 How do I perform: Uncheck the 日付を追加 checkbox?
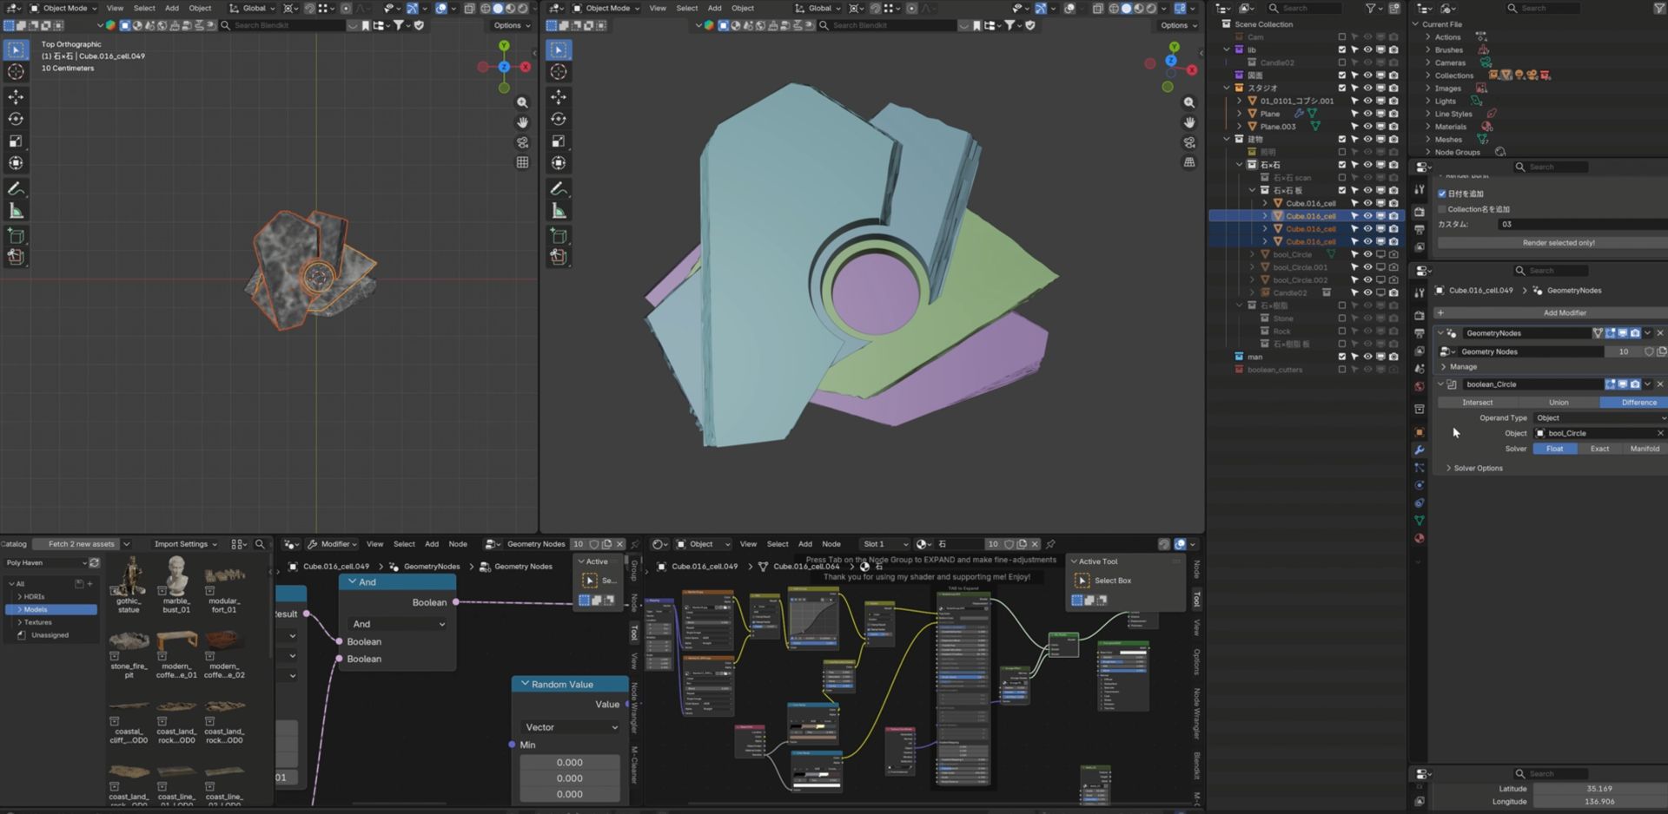1442,194
